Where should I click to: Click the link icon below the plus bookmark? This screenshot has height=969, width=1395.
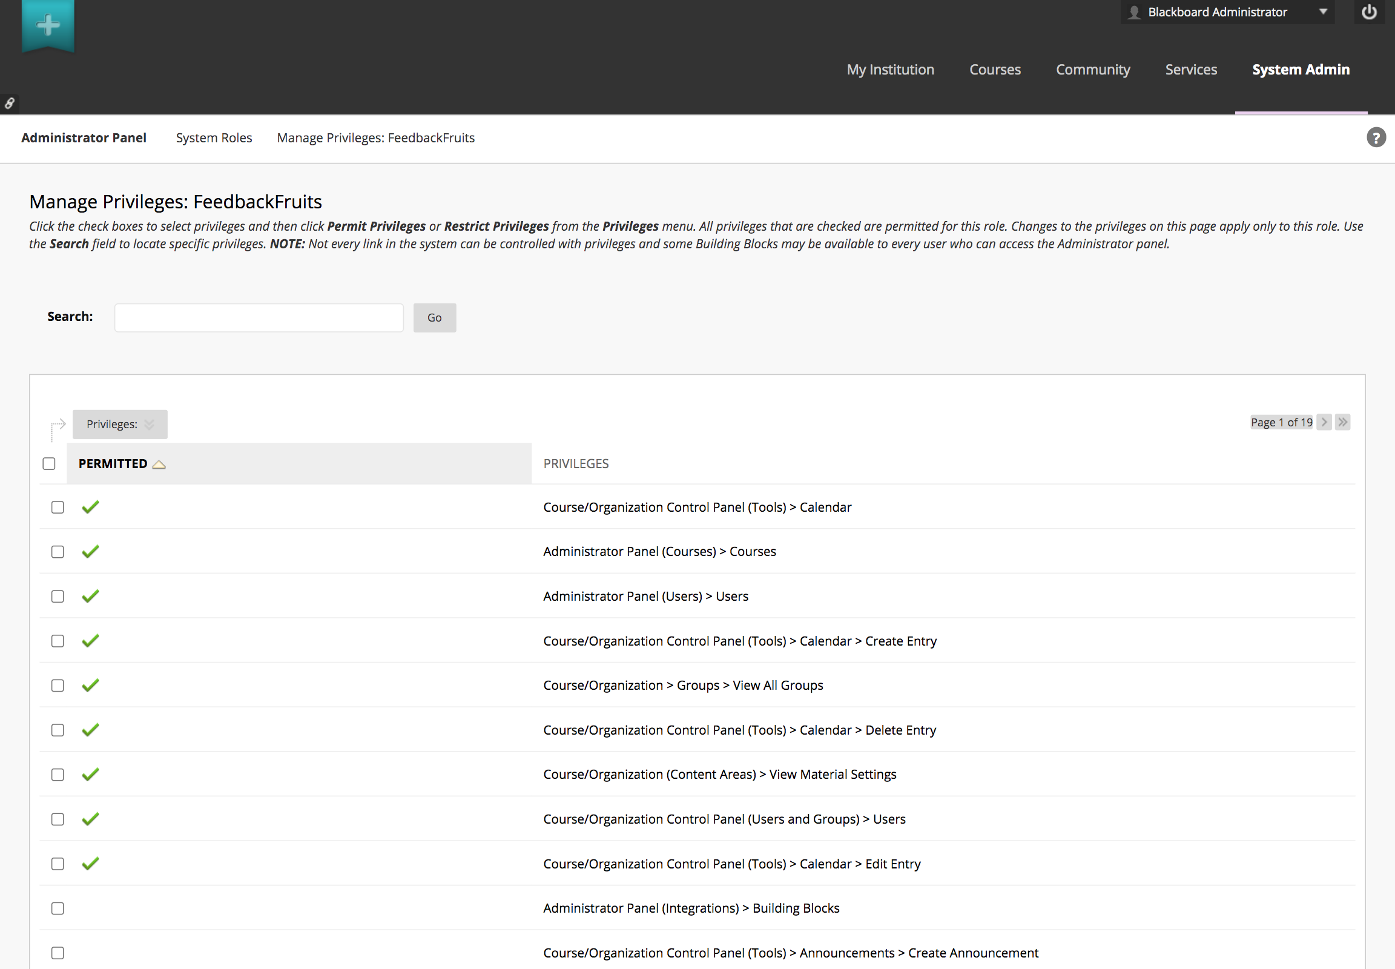point(9,103)
